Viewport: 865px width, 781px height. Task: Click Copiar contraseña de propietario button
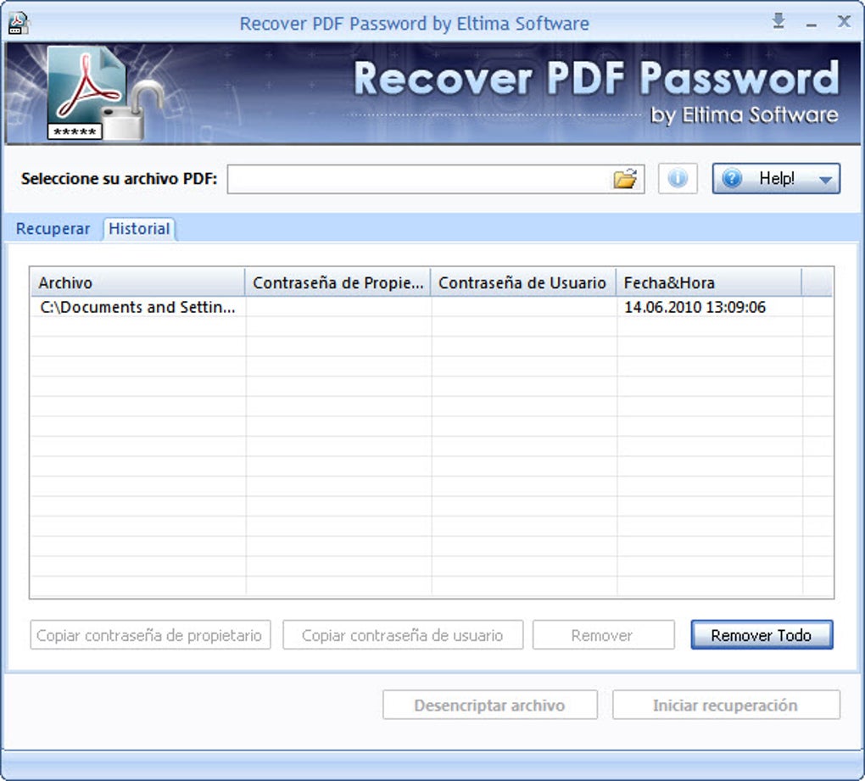point(150,635)
